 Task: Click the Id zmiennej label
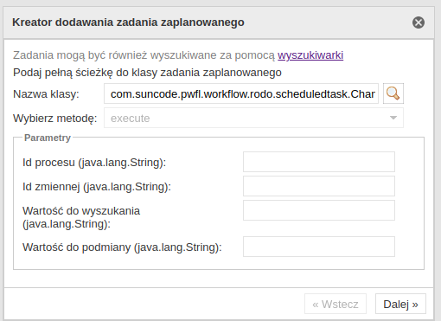[x=97, y=187]
